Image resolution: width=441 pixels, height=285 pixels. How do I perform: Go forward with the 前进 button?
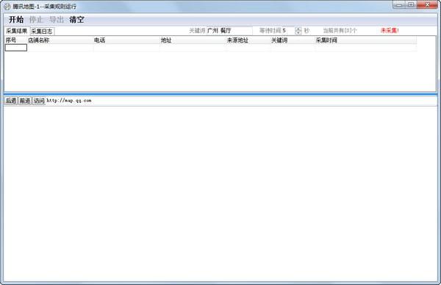click(25, 101)
